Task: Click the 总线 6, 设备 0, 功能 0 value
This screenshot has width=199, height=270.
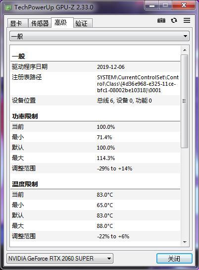Action: 124,101
